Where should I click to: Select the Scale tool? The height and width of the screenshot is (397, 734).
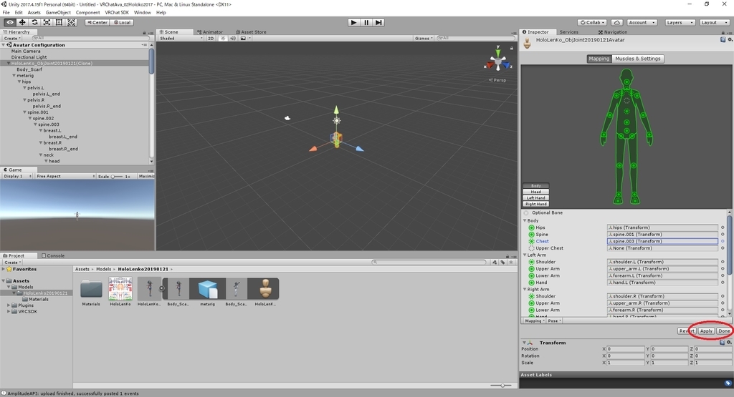(x=47, y=22)
